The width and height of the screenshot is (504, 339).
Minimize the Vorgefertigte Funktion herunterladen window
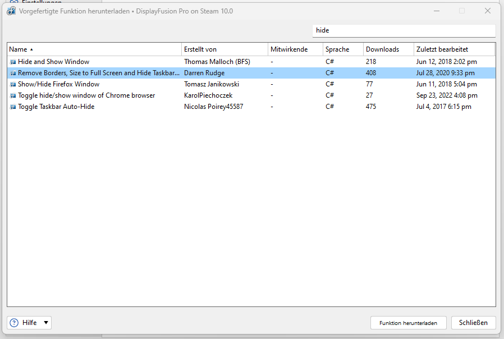click(x=437, y=11)
